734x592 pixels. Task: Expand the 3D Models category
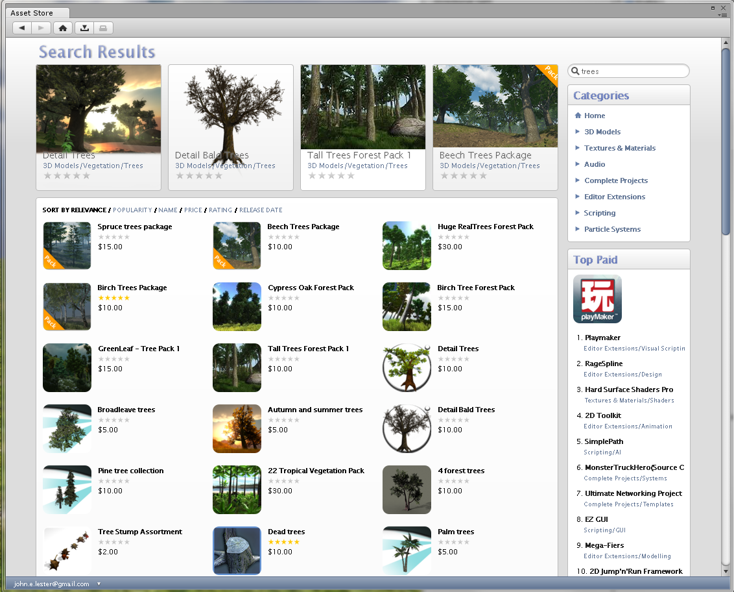pos(602,132)
